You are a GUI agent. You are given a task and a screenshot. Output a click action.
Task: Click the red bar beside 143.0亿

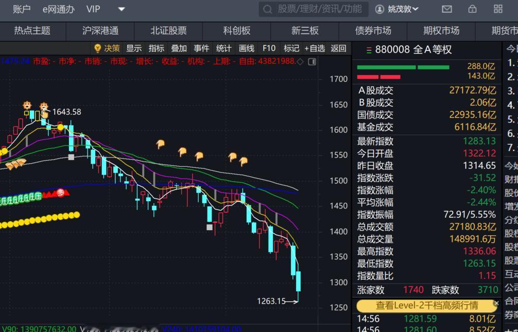click(x=378, y=77)
